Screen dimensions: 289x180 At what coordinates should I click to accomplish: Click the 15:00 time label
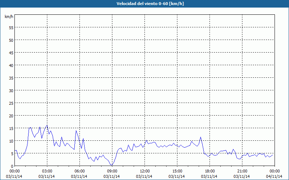177,171
